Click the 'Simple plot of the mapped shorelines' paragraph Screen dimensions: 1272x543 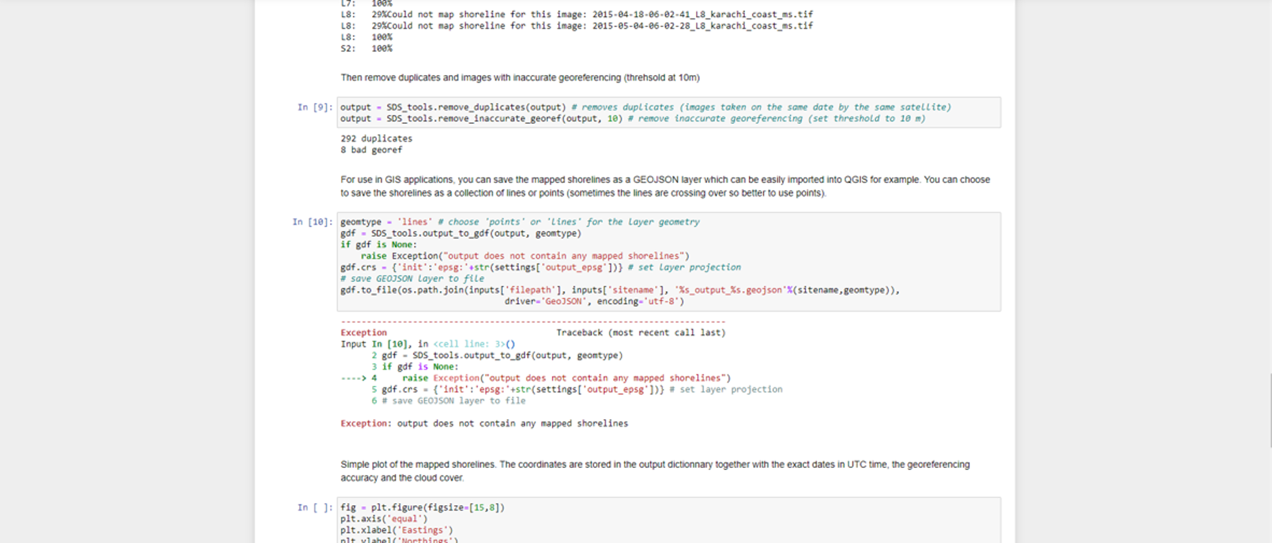[x=655, y=471]
